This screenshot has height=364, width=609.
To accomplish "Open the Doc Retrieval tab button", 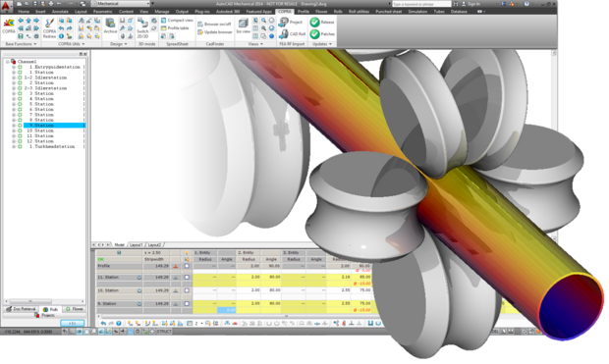I will click(x=22, y=309).
